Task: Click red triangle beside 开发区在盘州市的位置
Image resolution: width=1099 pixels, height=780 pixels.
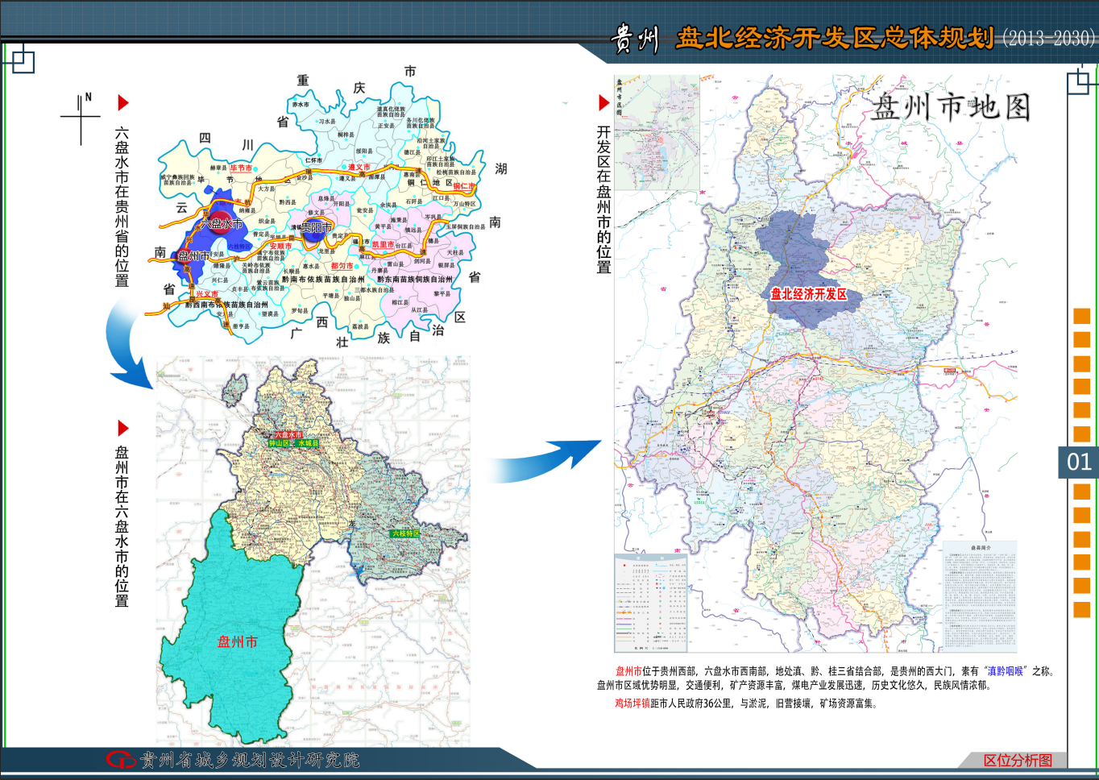Action: tap(603, 102)
